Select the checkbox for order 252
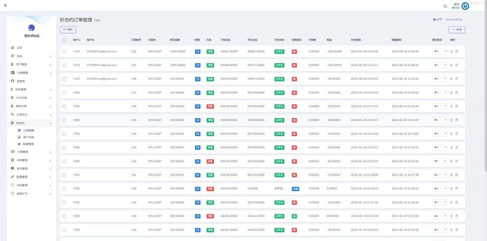 point(64,51)
